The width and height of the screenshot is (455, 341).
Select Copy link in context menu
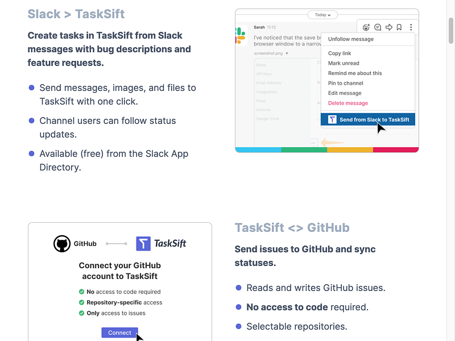click(x=340, y=53)
